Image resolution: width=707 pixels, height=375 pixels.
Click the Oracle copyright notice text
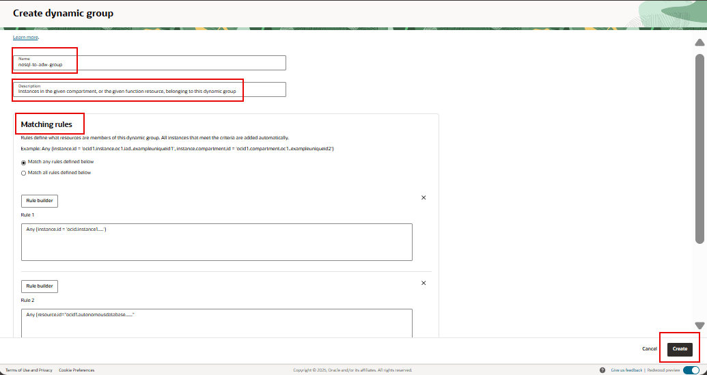352,370
